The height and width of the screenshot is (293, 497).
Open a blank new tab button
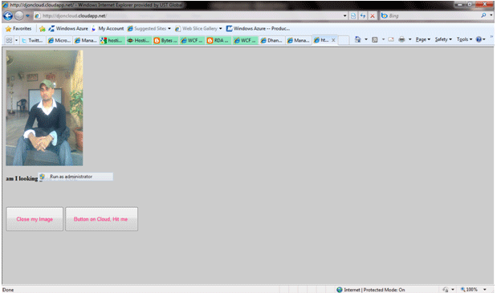(x=344, y=40)
